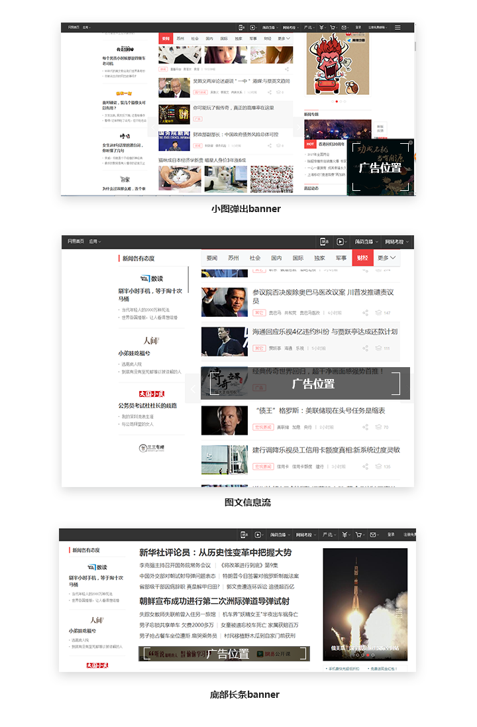Image resolution: width=477 pixels, height=727 pixels.
Task: Click 宏观要闻 tag on 格罗斯 news row
Action: pos(263,427)
